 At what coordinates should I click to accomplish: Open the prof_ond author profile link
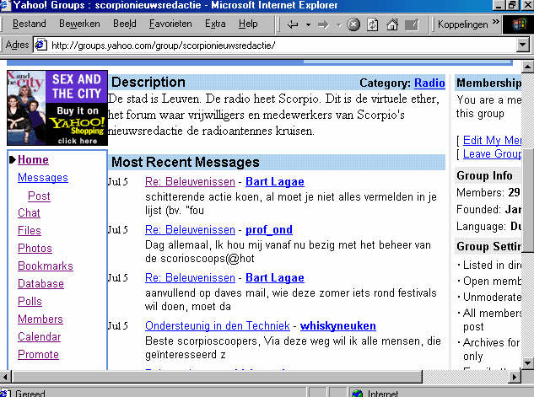(x=269, y=229)
